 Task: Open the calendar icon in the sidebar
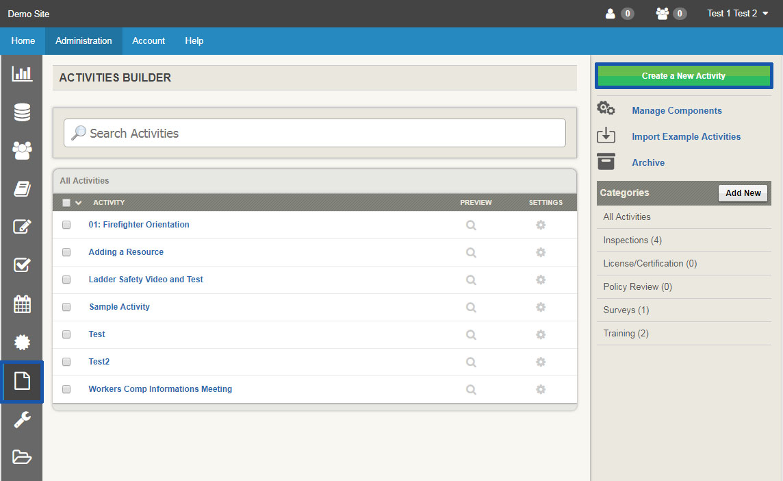pos(22,304)
